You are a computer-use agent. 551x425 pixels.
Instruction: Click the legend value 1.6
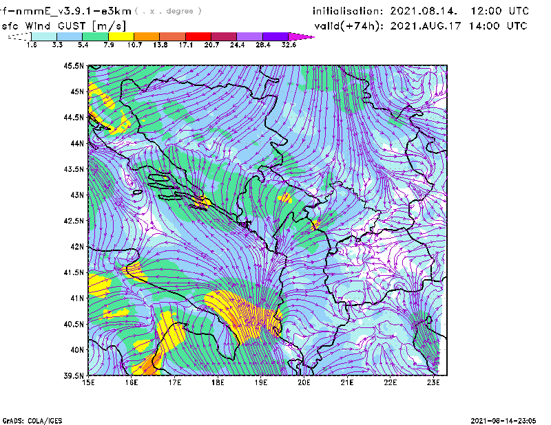coord(32,45)
